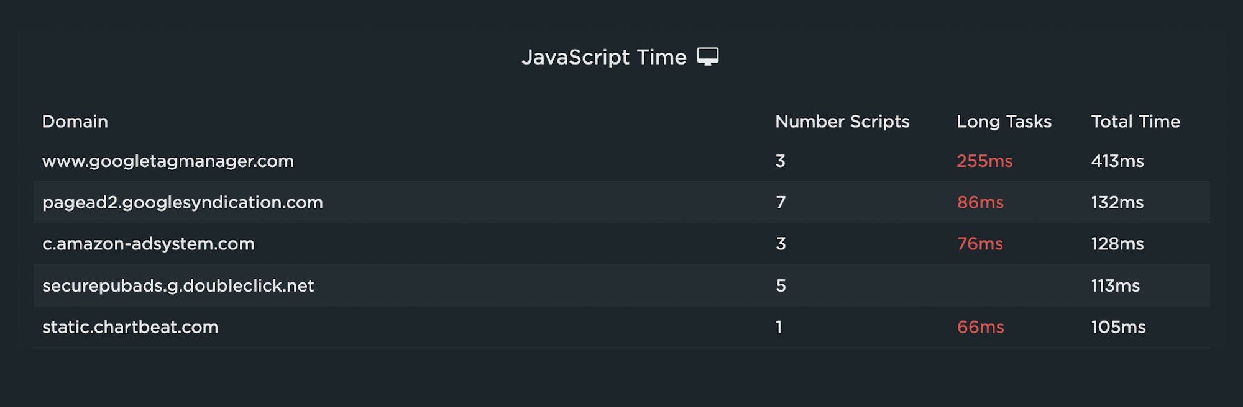Screen dimensions: 1243x407
Task: Click the JavaScript Time heading
Action: tap(603, 57)
